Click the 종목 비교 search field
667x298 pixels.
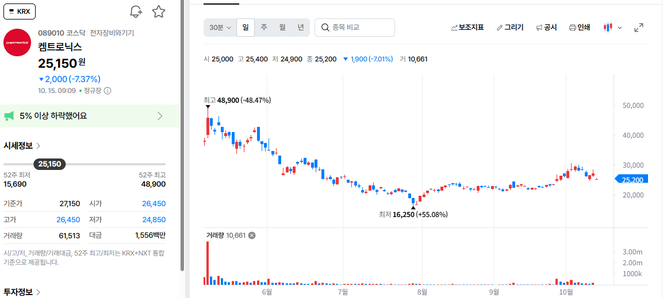[355, 28]
